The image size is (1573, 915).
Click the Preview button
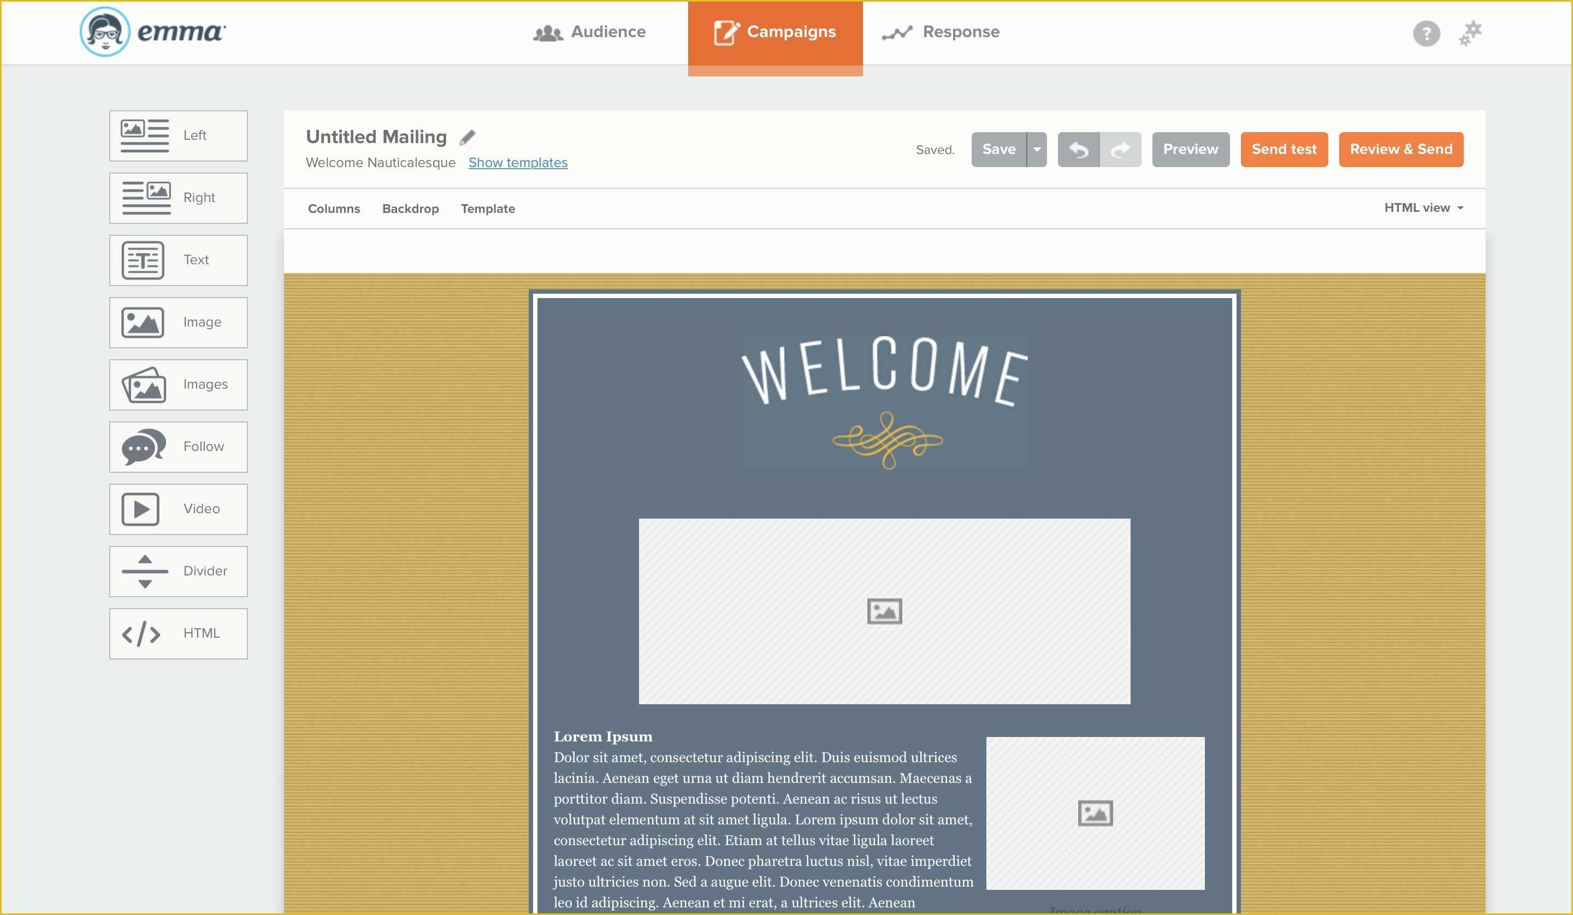click(1191, 149)
